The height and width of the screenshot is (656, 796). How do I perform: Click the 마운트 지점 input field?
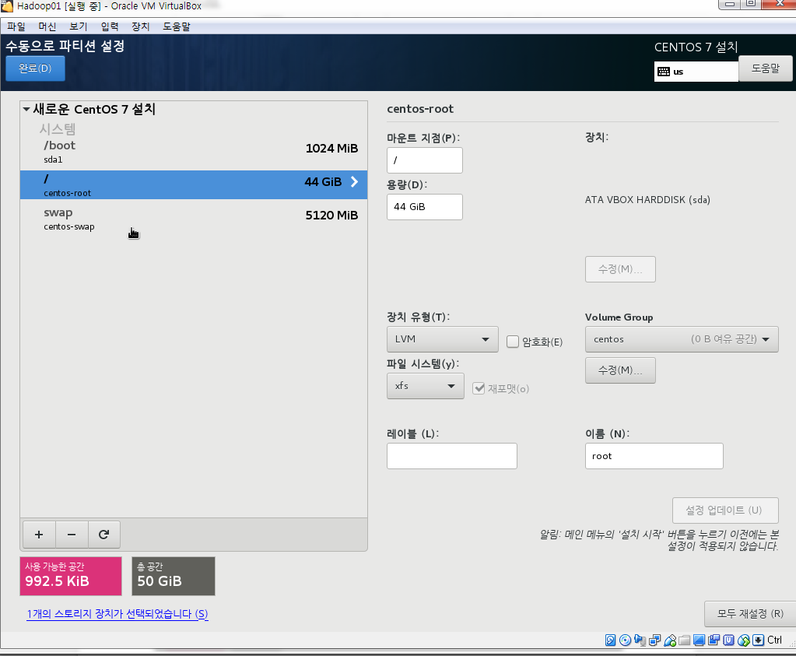424,160
